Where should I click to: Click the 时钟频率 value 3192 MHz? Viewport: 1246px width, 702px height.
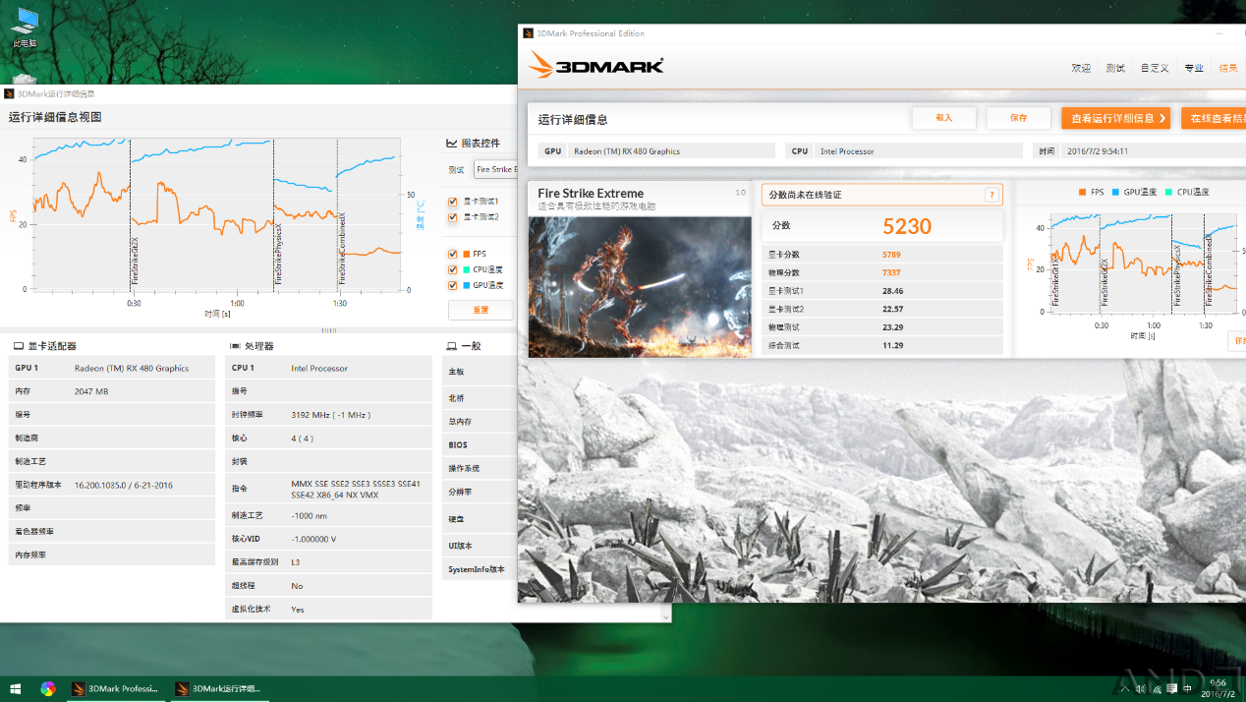tap(331, 415)
